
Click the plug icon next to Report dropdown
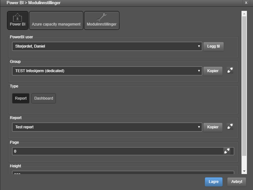click(230, 126)
